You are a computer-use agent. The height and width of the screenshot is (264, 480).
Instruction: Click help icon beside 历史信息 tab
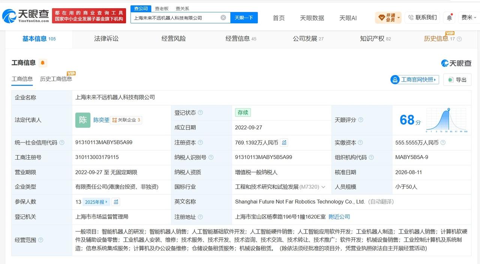(x=459, y=39)
